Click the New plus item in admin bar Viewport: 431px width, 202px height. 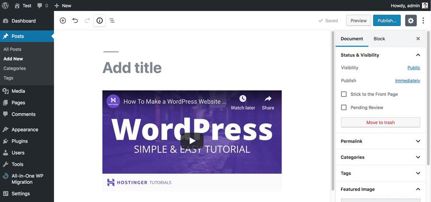pos(63,5)
